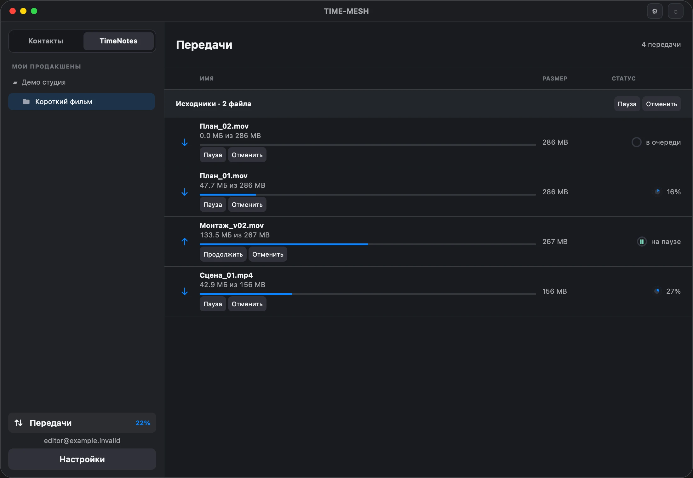Open Настройки button in sidebar

(x=82, y=459)
